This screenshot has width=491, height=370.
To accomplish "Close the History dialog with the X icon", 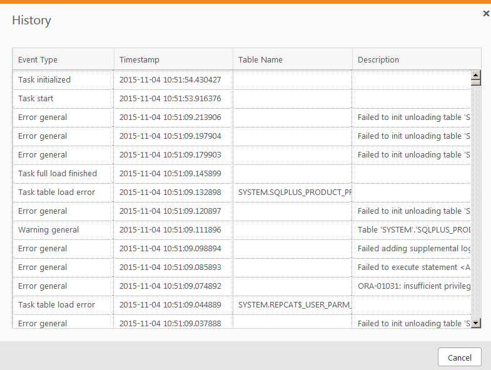I will click(x=486, y=13).
